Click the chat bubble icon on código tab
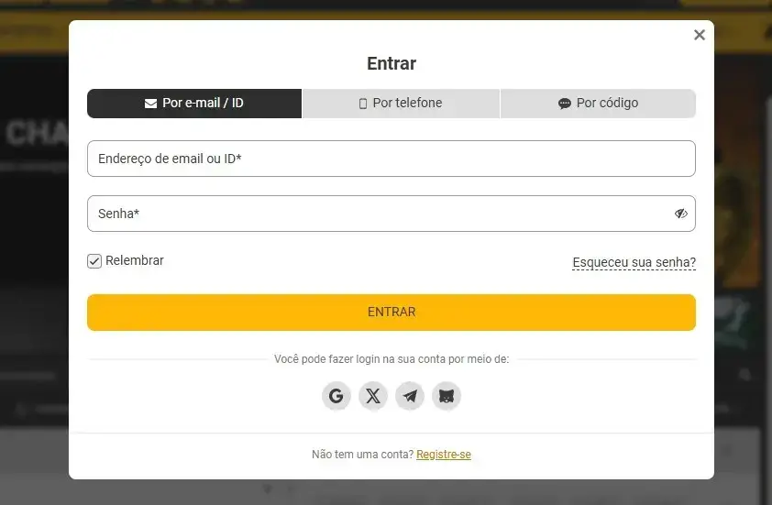772x505 pixels. [x=565, y=104]
